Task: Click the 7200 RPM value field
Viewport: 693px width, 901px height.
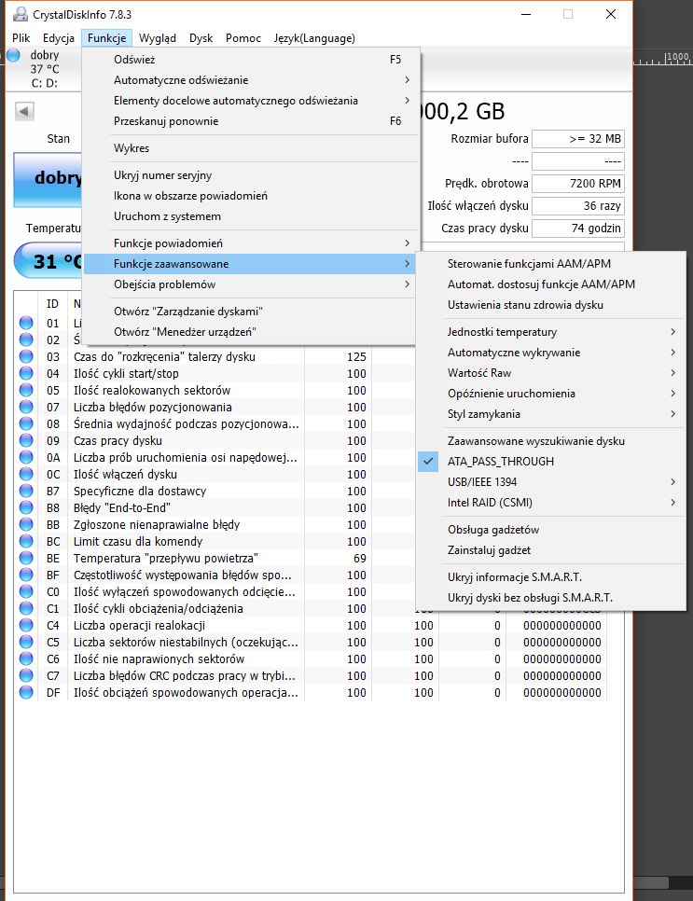Action: [x=577, y=184]
